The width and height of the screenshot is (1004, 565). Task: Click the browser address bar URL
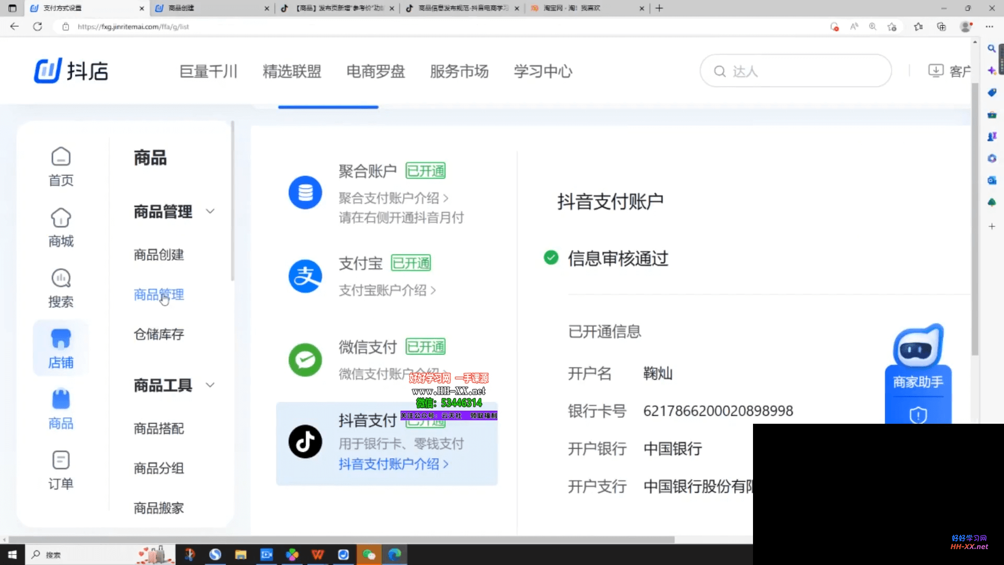click(x=133, y=27)
